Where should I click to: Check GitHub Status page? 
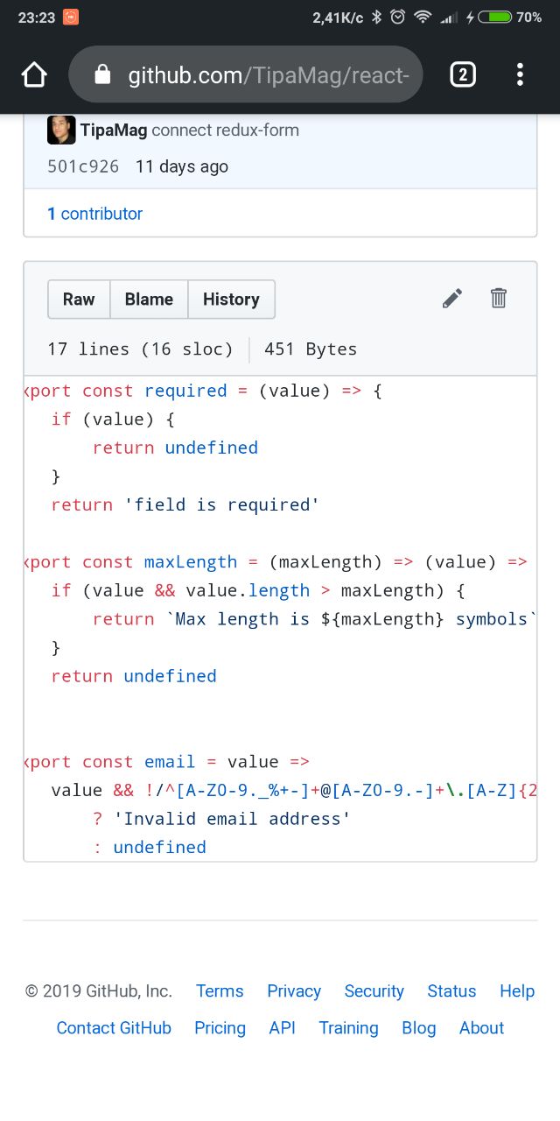pos(451,991)
